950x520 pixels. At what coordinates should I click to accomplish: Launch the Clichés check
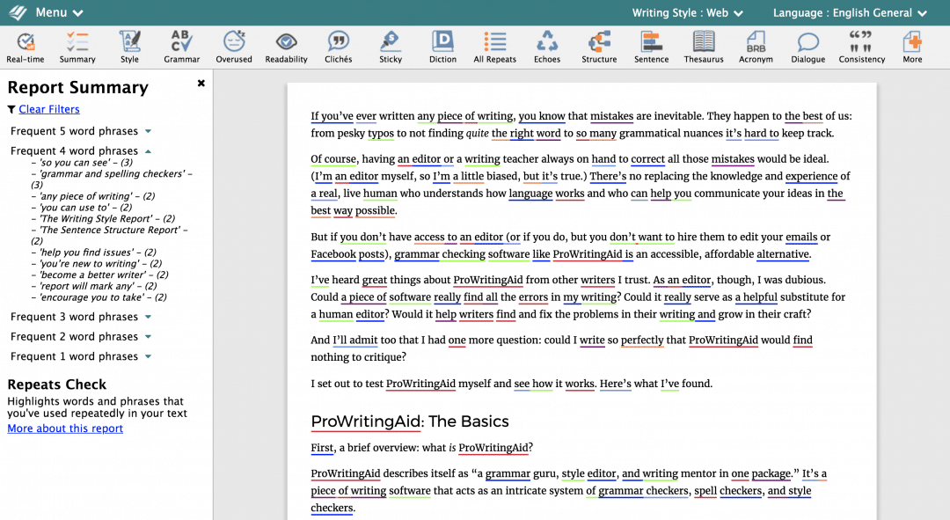point(338,46)
